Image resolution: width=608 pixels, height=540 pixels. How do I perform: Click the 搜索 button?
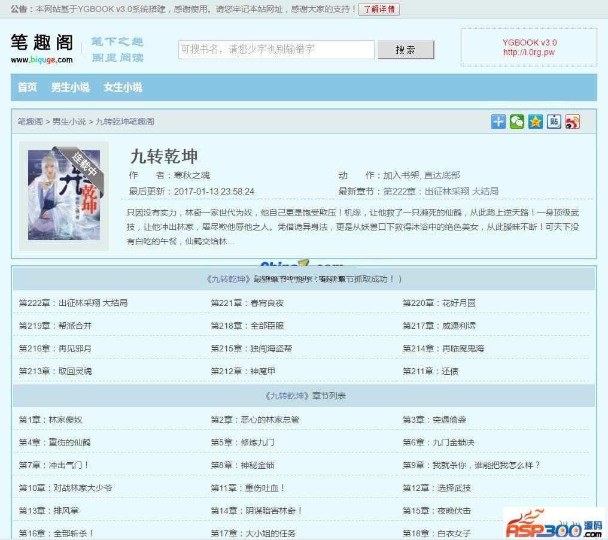point(406,50)
